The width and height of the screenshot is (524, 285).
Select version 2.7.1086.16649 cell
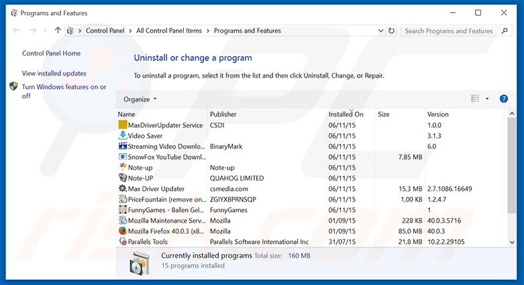[450, 189]
